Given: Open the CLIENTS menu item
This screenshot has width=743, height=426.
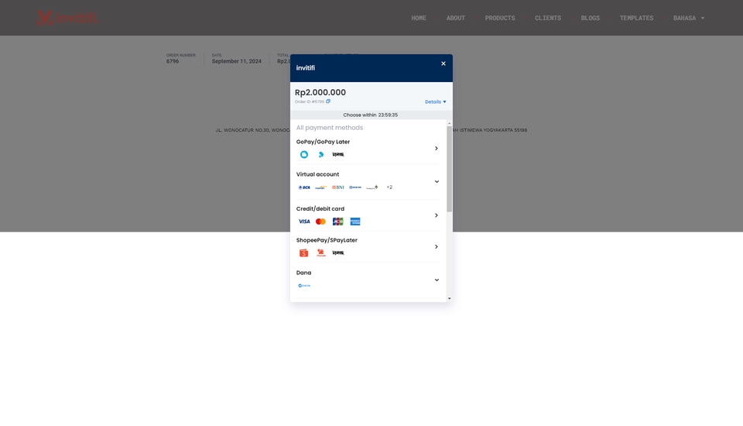Looking at the screenshot, I should [x=548, y=18].
